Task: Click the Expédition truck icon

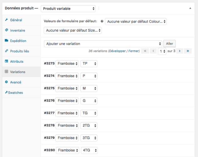Action: [7, 41]
